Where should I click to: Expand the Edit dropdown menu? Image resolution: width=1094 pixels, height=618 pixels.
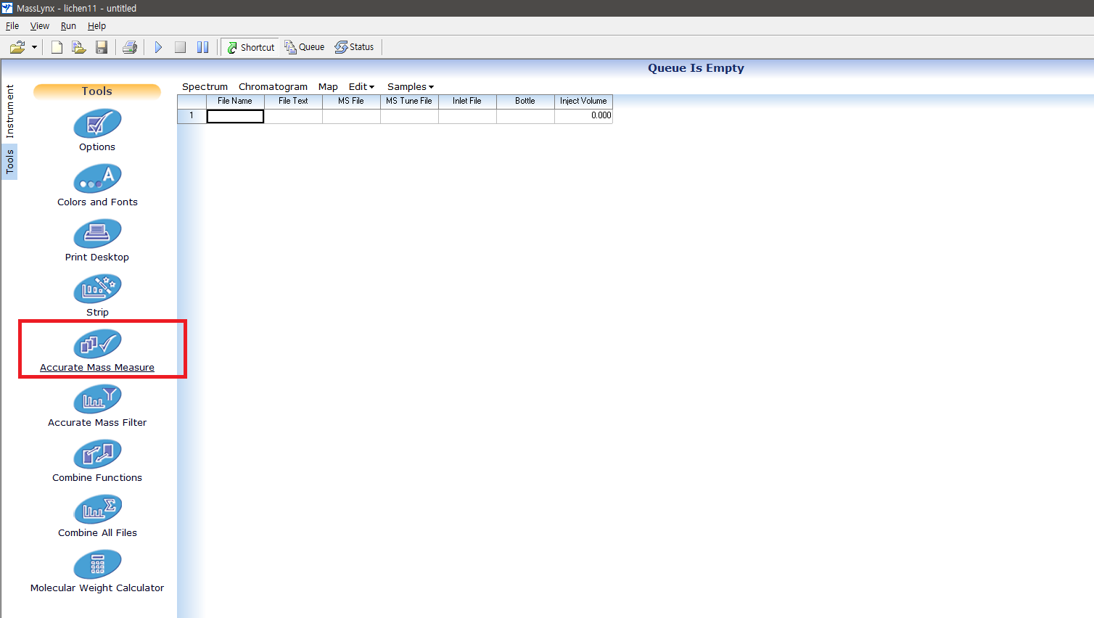pyautogui.click(x=361, y=86)
